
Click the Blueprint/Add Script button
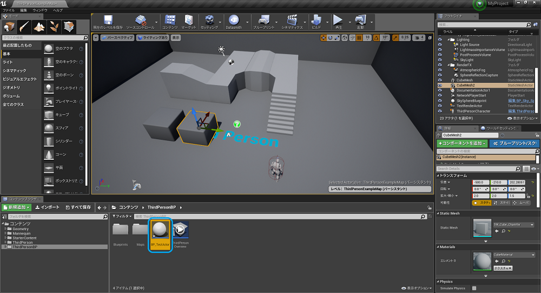(514, 144)
